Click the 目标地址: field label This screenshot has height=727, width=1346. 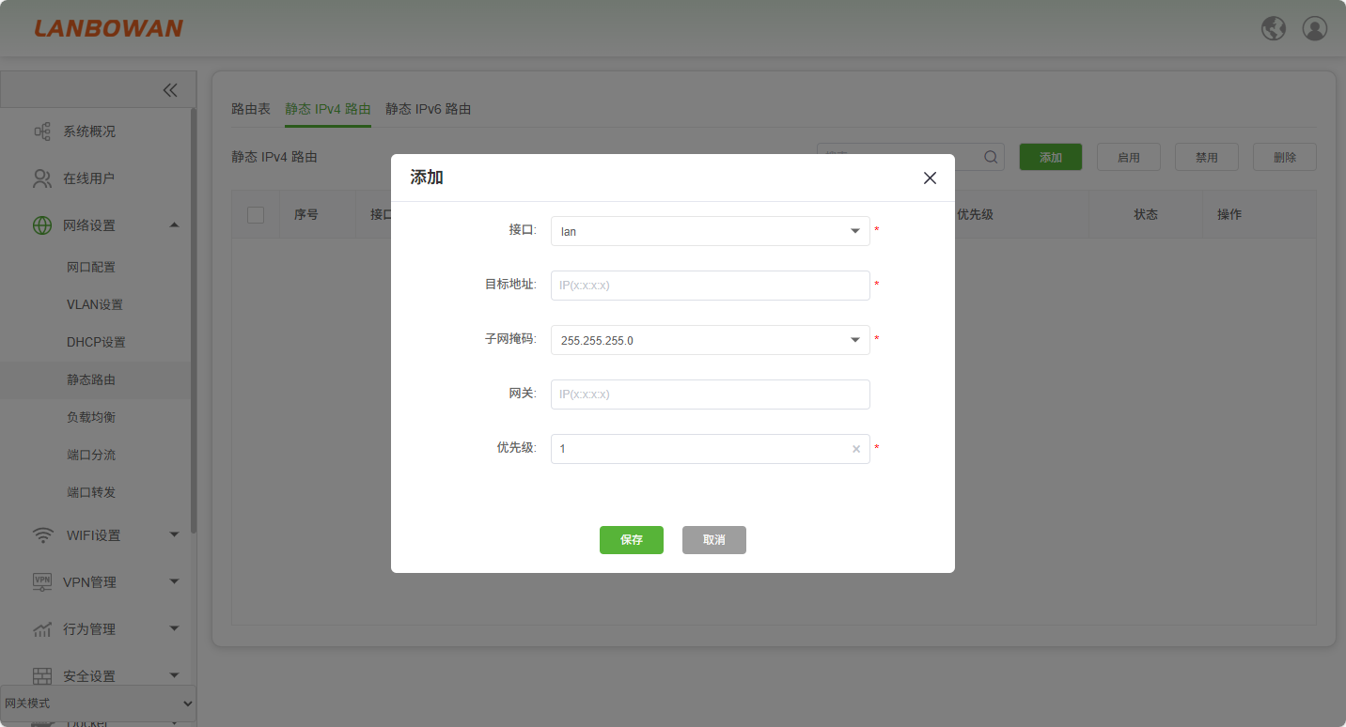click(510, 285)
